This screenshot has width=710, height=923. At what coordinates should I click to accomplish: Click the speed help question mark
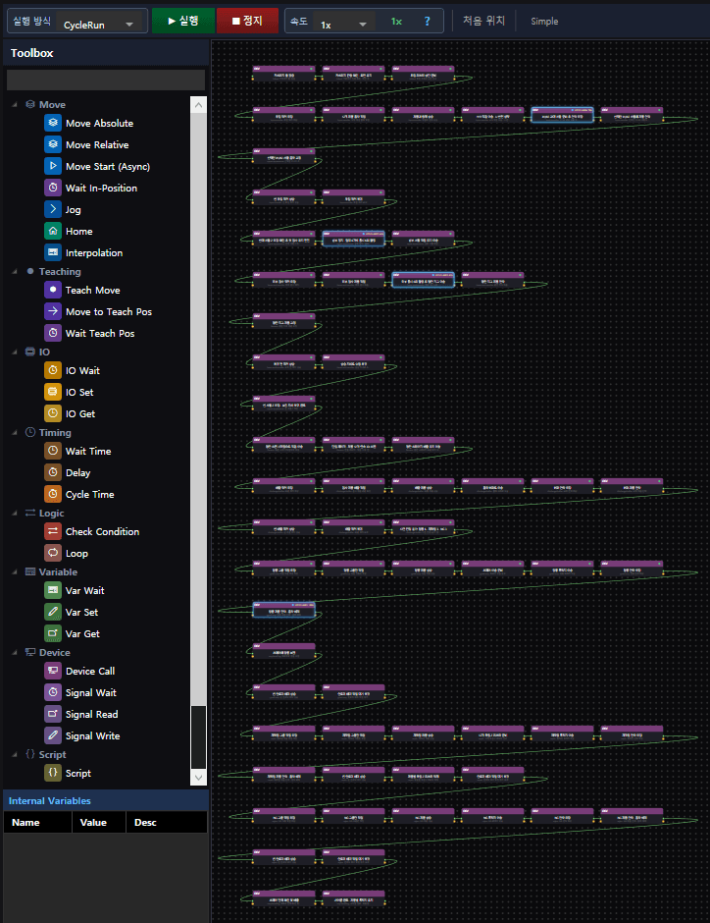click(x=428, y=22)
